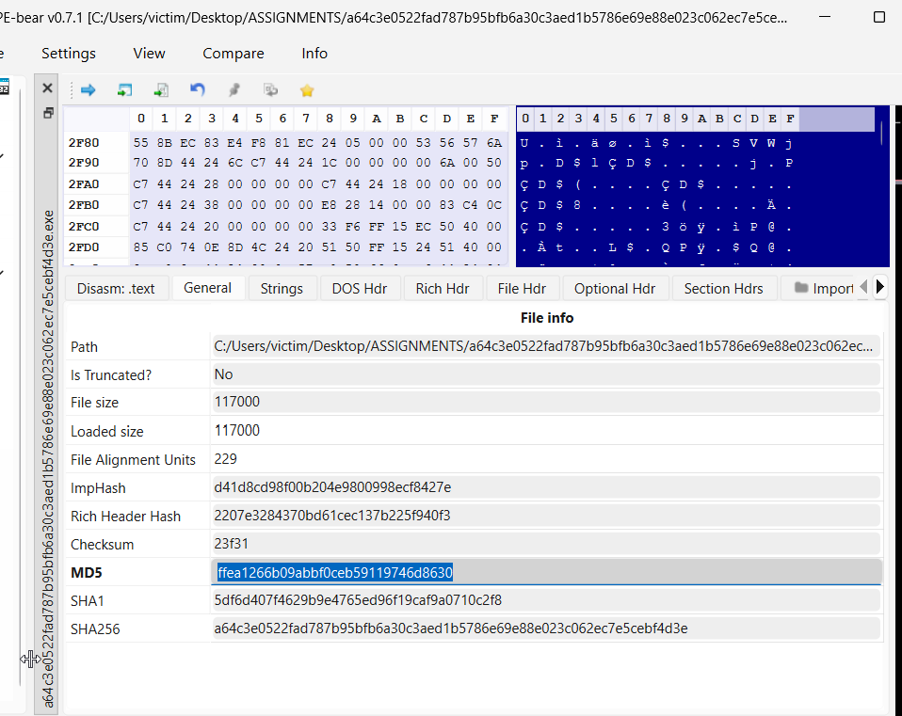
Task: Click the yellow star toolbar icon
Action: click(x=307, y=90)
